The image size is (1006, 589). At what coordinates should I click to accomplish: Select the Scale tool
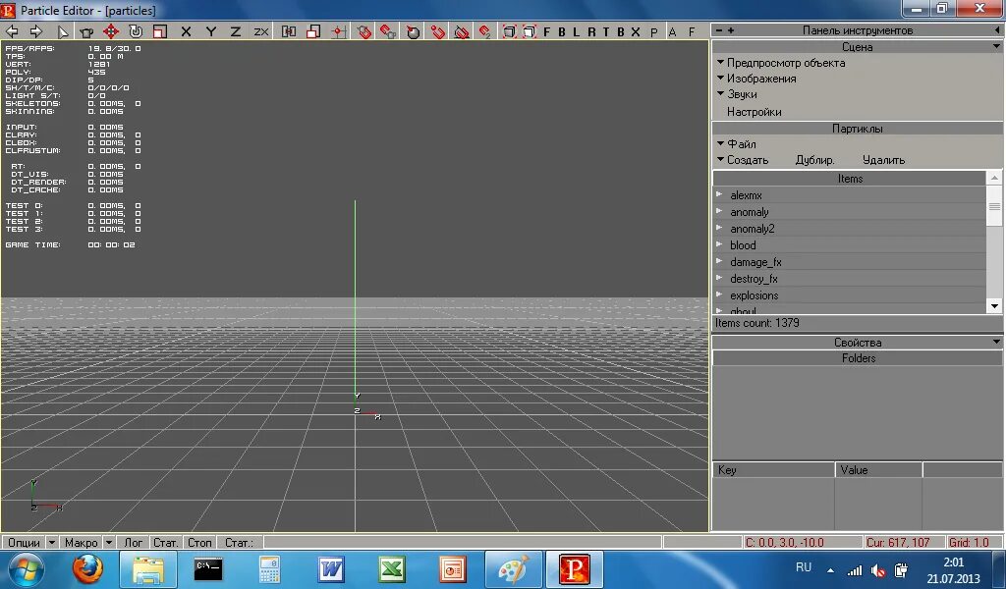pyautogui.click(x=160, y=31)
